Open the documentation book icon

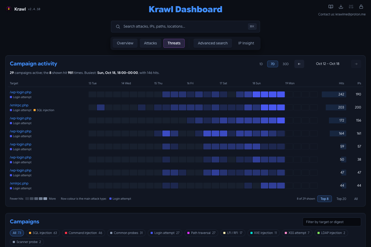click(x=331, y=7)
